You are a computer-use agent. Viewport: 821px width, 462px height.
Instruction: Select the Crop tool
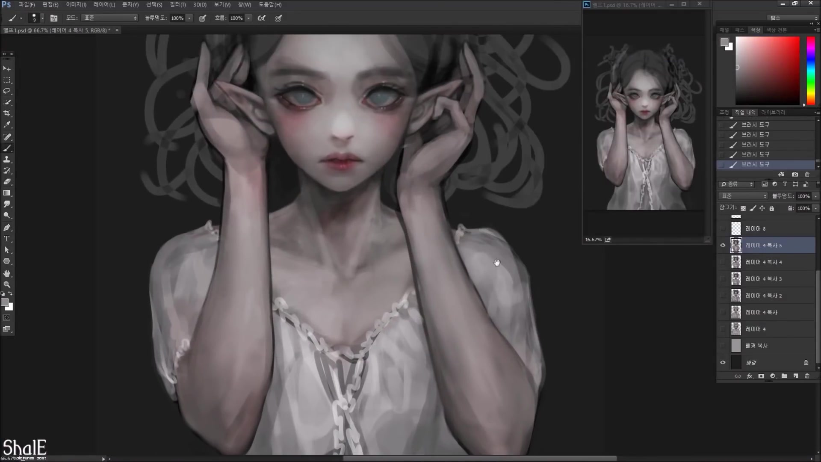click(x=7, y=114)
